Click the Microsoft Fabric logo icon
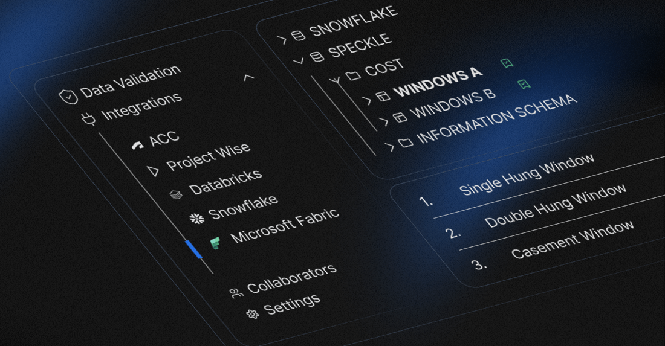Screen dimensions: 665x346 point(215,243)
